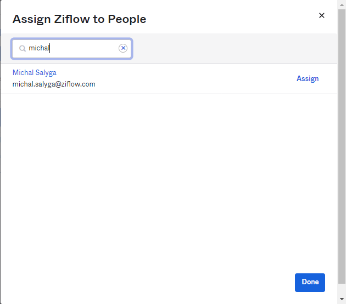Click the magnifier icon in search box

[23, 49]
